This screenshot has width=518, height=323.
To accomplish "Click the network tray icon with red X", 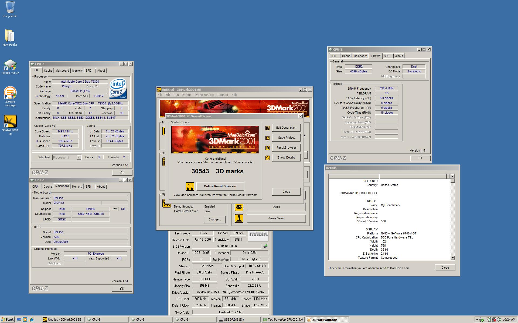I will tap(494, 320).
